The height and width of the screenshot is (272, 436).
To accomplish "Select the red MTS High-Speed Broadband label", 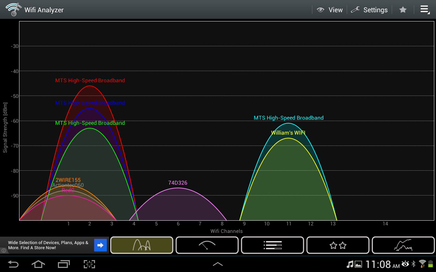I will point(90,81).
